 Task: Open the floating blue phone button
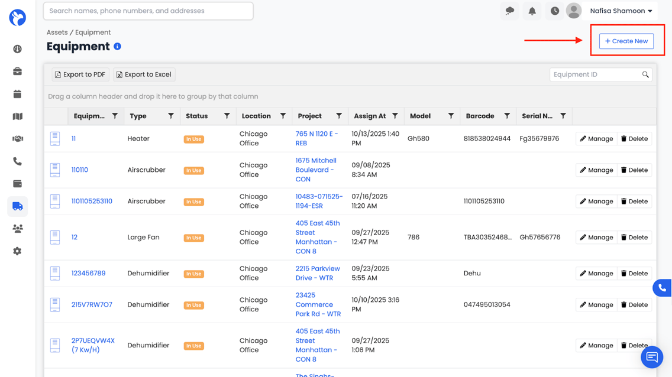pyautogui.click(x=662, y=288)
